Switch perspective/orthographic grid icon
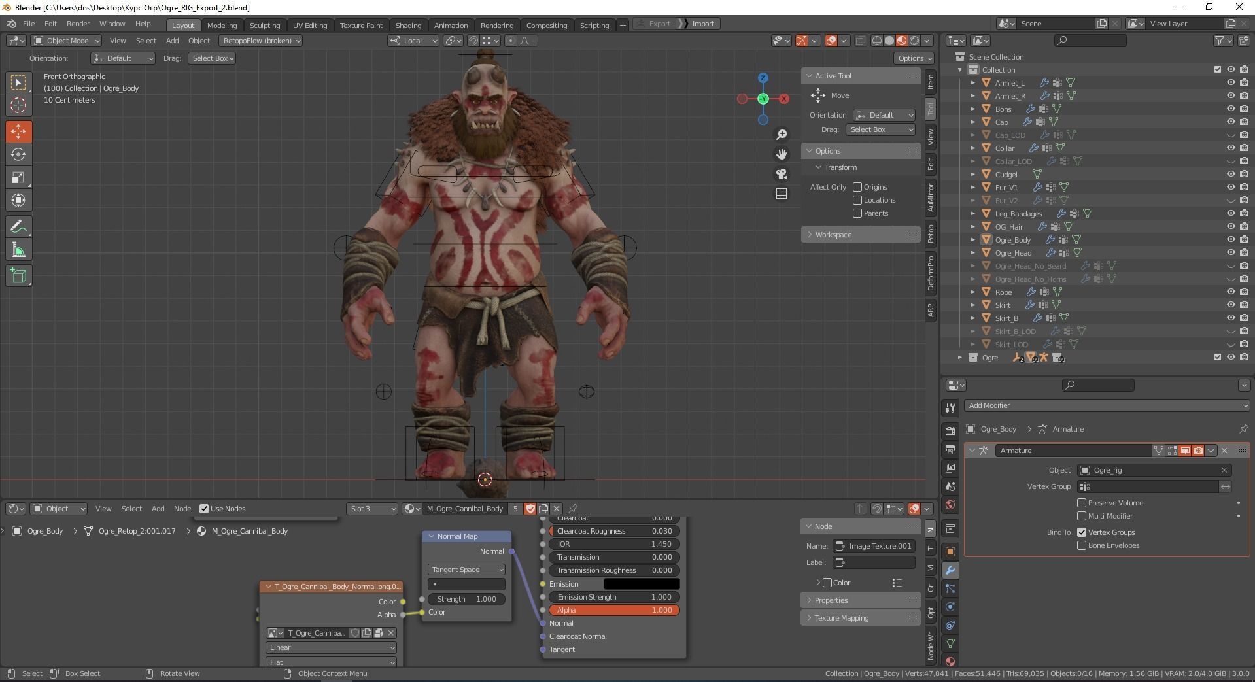The width and height of the screenshot is (1255, 682). (782, 194)
